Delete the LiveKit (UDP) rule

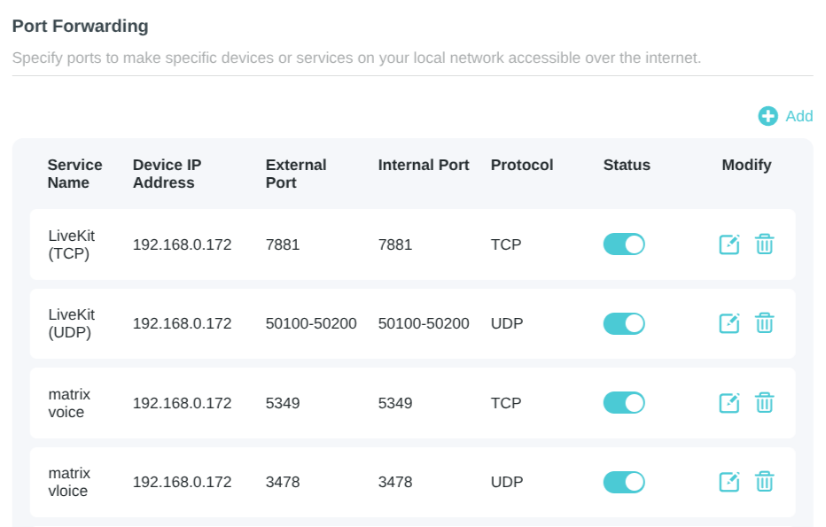(x=766, y=323)
